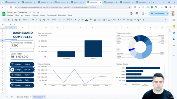Open the zoom 100% dropdown
177x99 pixels.
pyautogui.click(x=26, y=20)
